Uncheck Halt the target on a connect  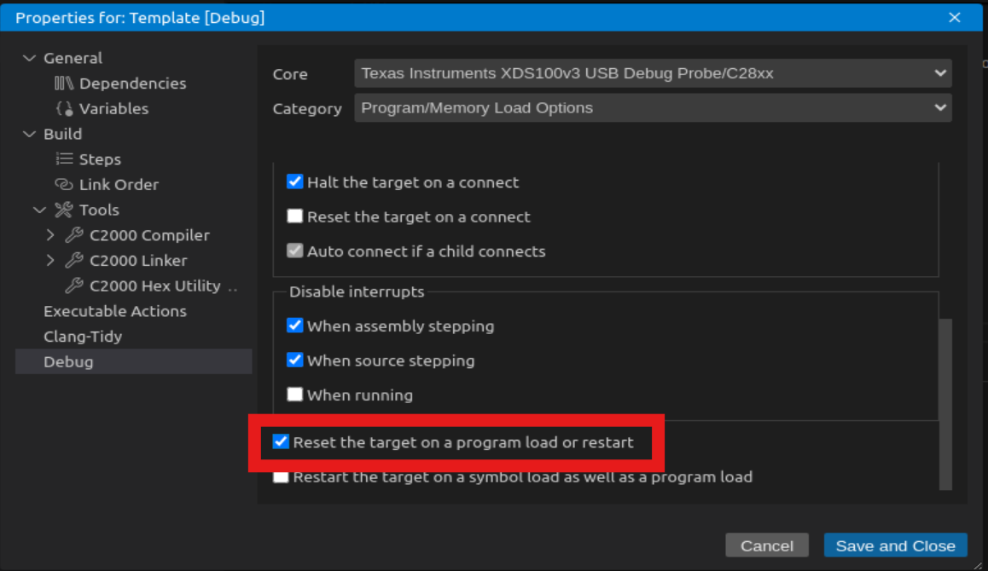point(294,182)
